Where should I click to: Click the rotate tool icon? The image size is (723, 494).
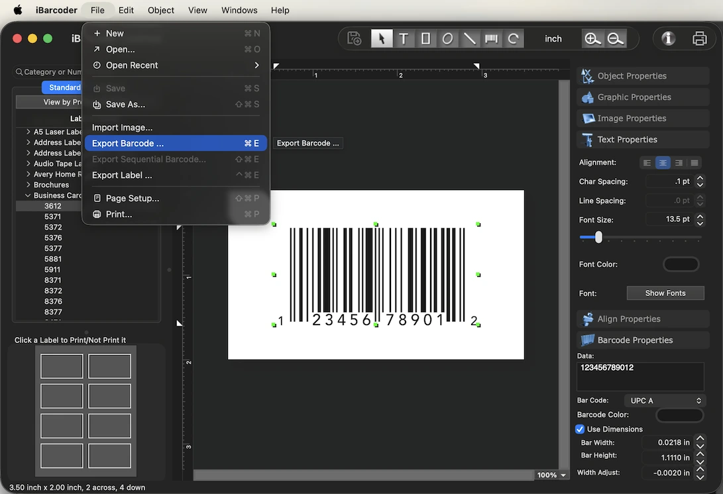pos(513,38)
